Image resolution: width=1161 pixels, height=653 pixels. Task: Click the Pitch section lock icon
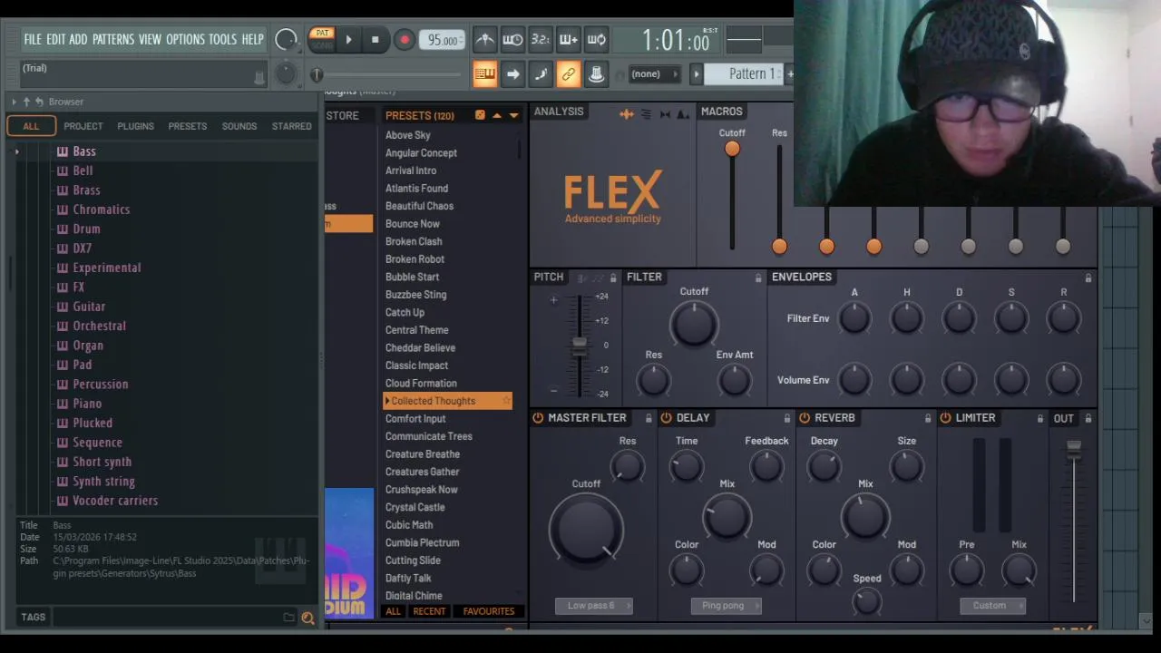click(613, 278)
